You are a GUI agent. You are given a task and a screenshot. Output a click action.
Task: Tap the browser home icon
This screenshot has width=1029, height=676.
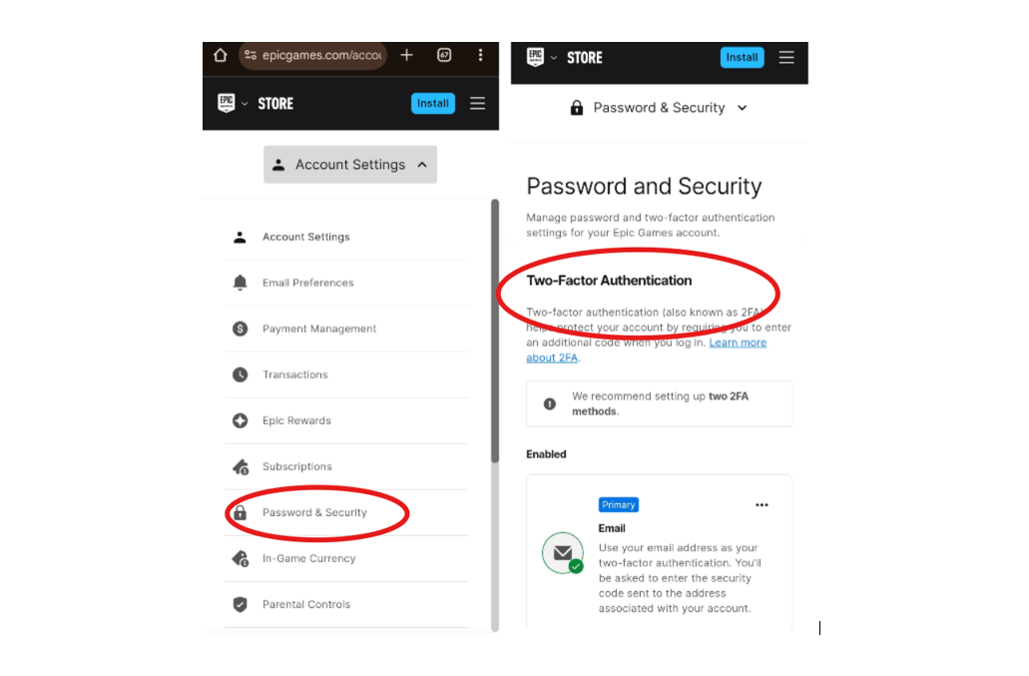coord(220,55)
